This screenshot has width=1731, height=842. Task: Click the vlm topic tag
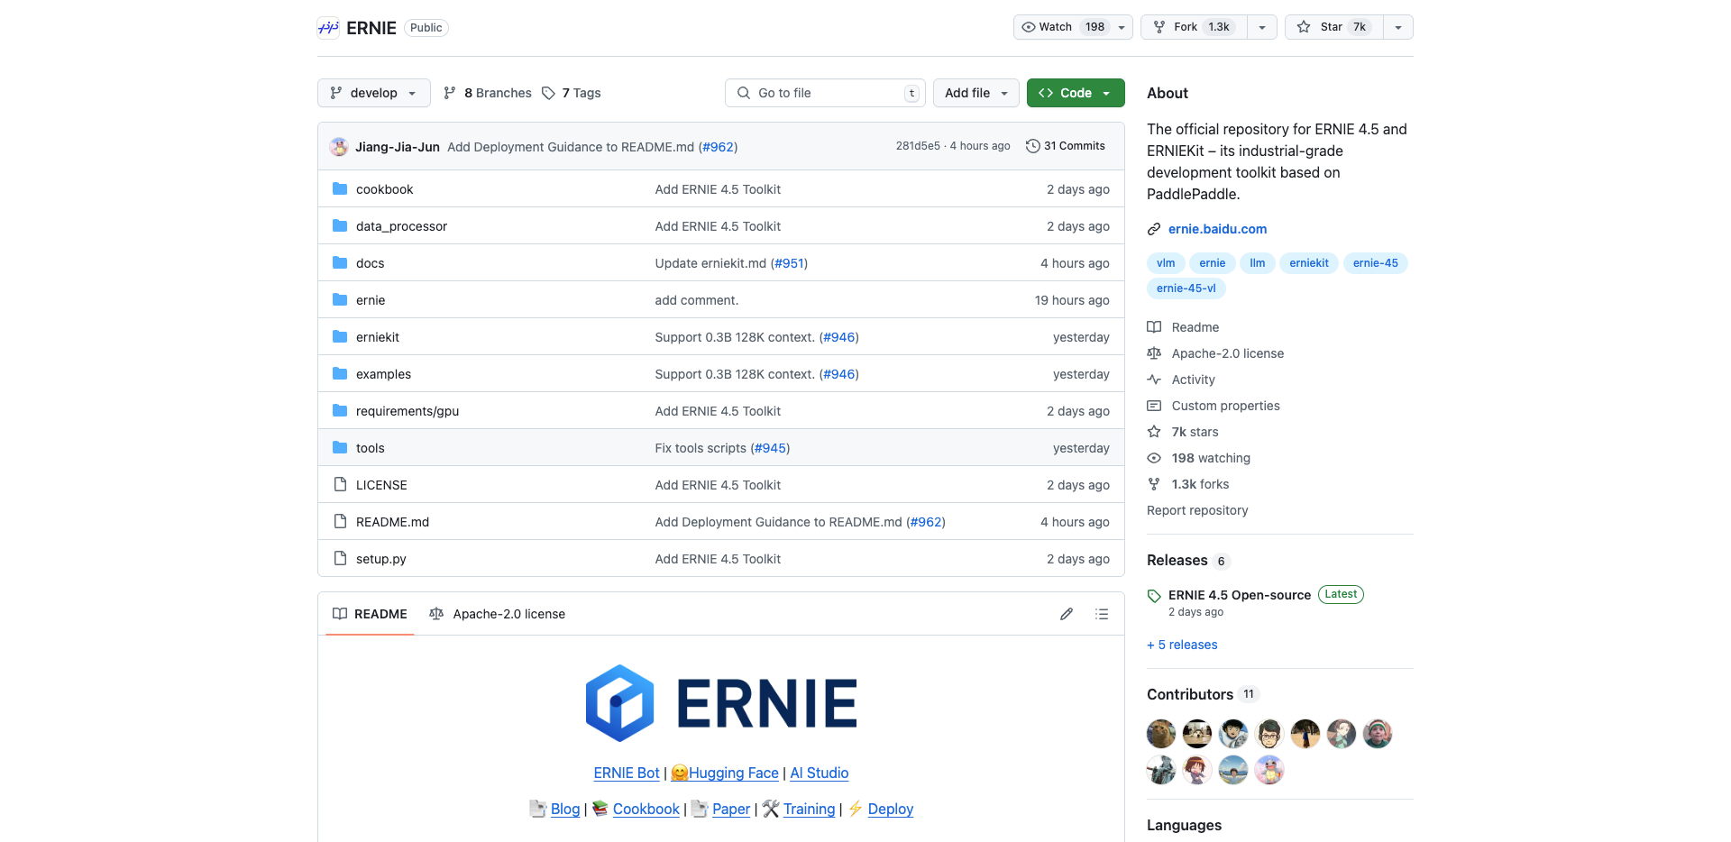click(x=1166, y=263)
